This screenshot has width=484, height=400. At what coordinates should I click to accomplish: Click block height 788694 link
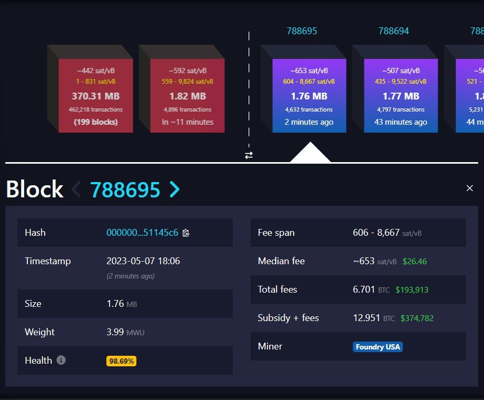click(x=393, y=31)
